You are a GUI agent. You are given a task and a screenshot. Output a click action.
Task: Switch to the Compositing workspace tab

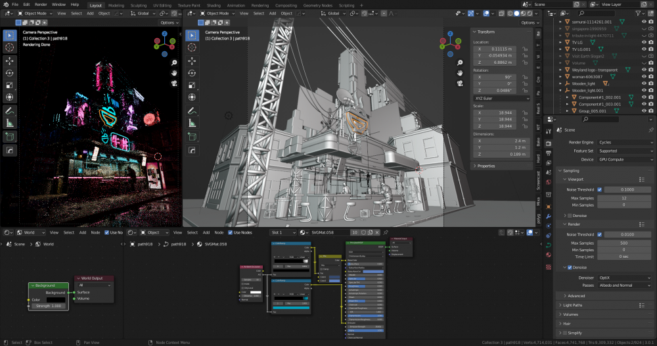coord(286,5)
